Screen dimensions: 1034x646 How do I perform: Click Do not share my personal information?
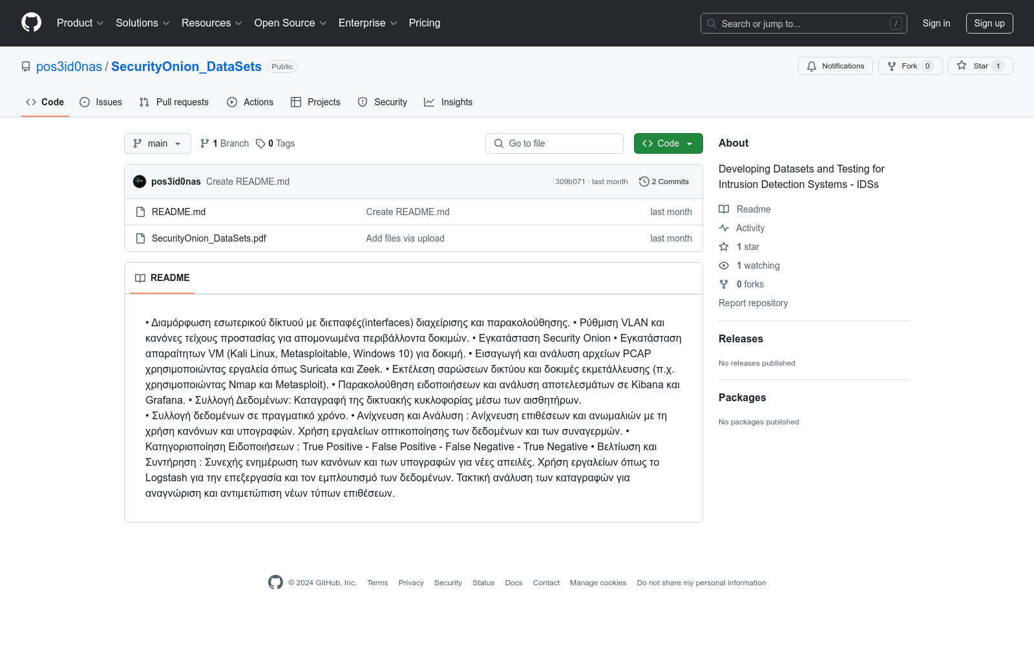click(x=701, y=583)
